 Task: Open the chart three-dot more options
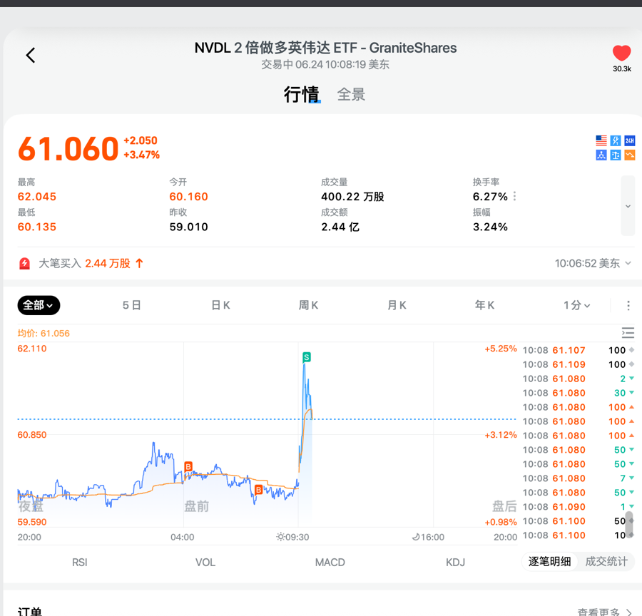(628, 305)
